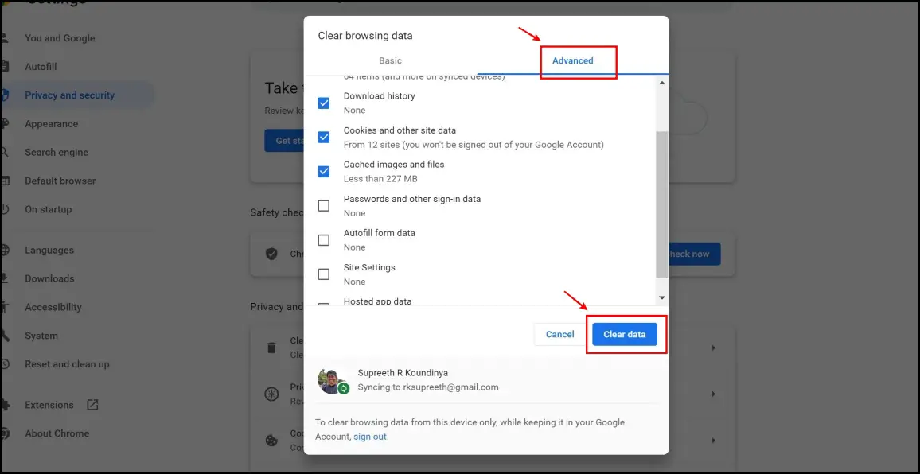Viewport: 920px width, 474px height.
Task: Expand the row arrow beside trash icon entry
Action: [713, 348]
